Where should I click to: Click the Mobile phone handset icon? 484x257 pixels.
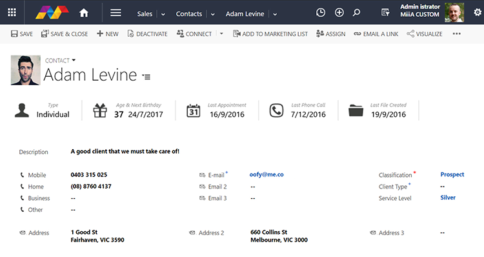(x=22, y=175)
